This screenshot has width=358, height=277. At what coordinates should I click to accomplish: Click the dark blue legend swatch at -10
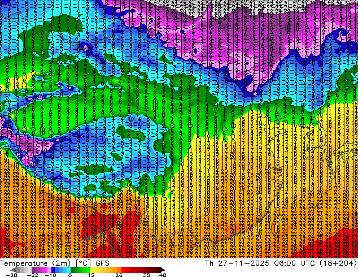[53, 270]
